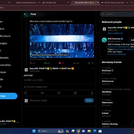The width and height of the screenshot is (134, 134).
Task: Like the decentralized world post
Action: tap(60, 63)
